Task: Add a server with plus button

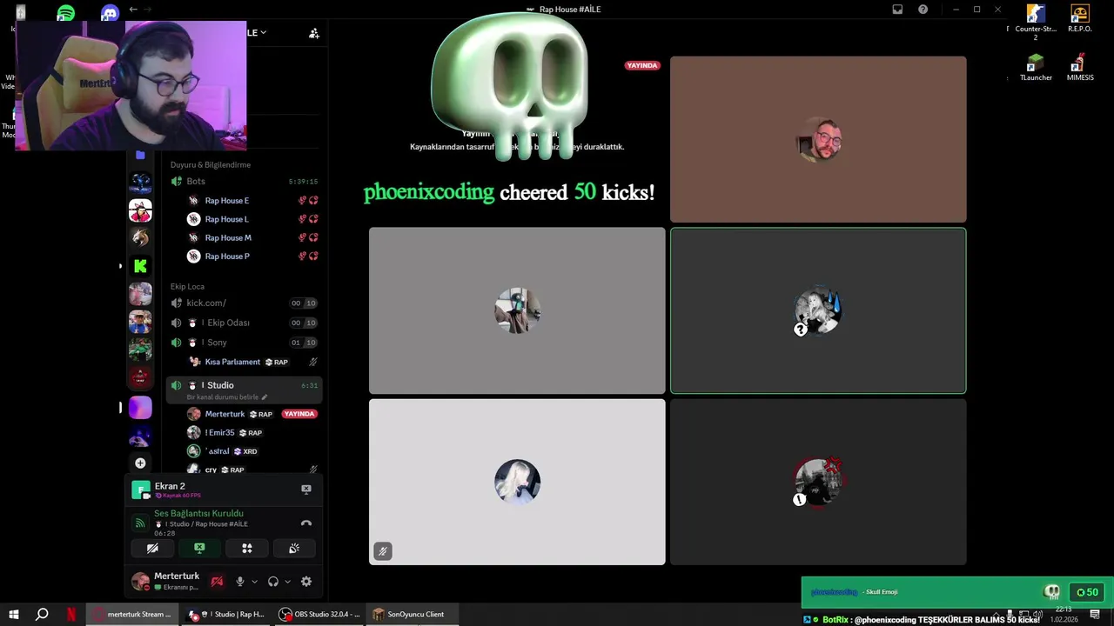Action: (140, 463)
